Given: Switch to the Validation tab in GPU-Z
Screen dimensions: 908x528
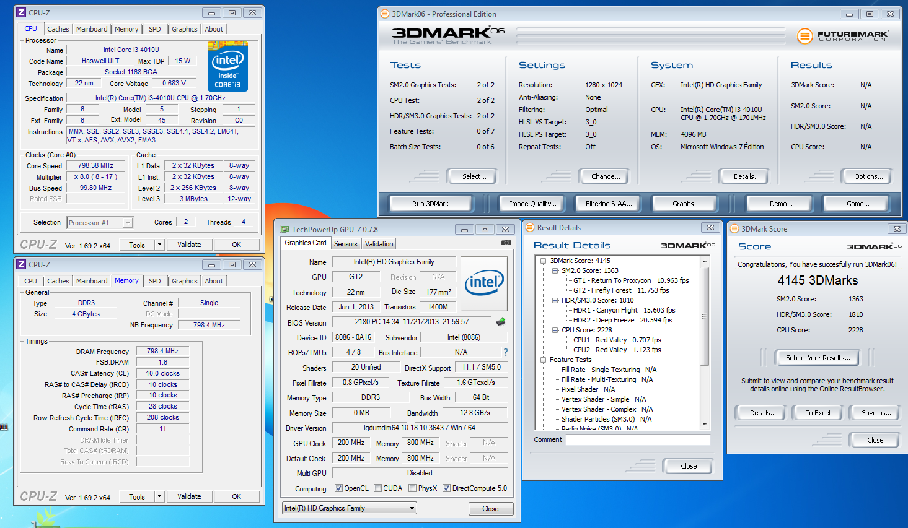Looking at the screenshot, I should 379,244.
